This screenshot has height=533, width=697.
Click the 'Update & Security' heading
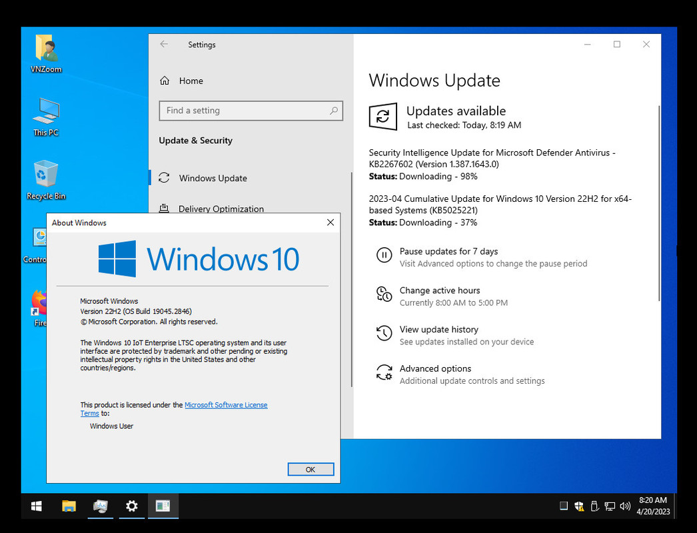point(196,141)
